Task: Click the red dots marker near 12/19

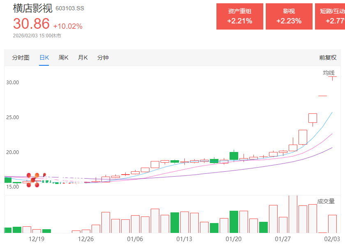Action: (33, 180)
